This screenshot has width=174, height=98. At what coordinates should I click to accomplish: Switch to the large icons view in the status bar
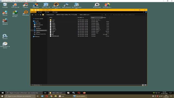tap(145, 85)
